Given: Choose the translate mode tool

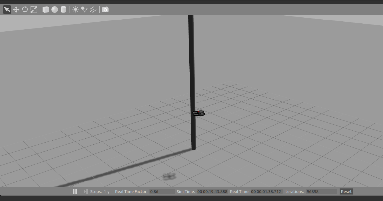Looking at the screenshot, I should 16,10.
